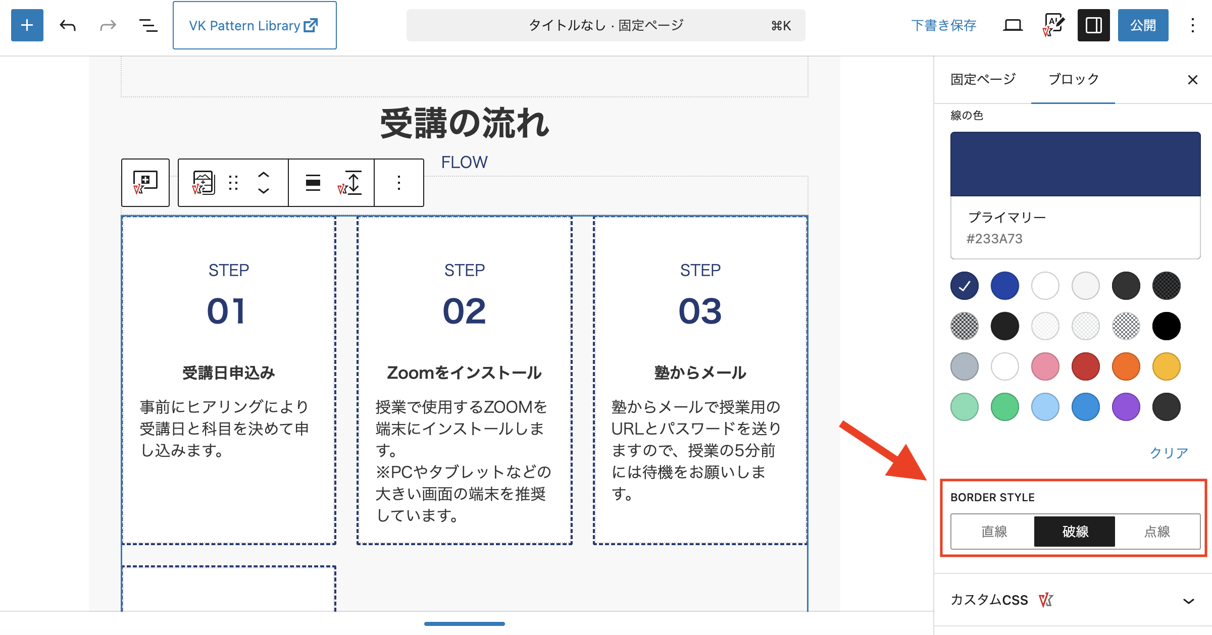The width and height of the screenshot is (1212, 635).
Task: Open the document overview list
Action: pos(148,25)
